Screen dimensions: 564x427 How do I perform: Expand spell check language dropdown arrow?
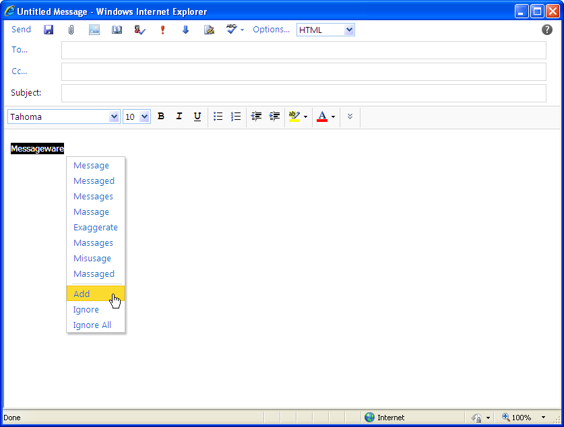(242, 30)
